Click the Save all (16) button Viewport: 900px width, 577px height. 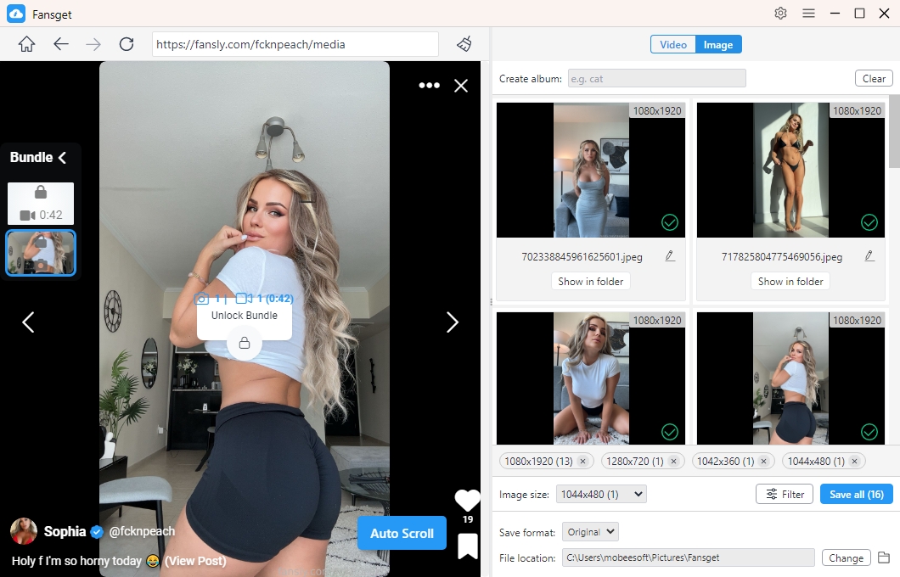857,495
